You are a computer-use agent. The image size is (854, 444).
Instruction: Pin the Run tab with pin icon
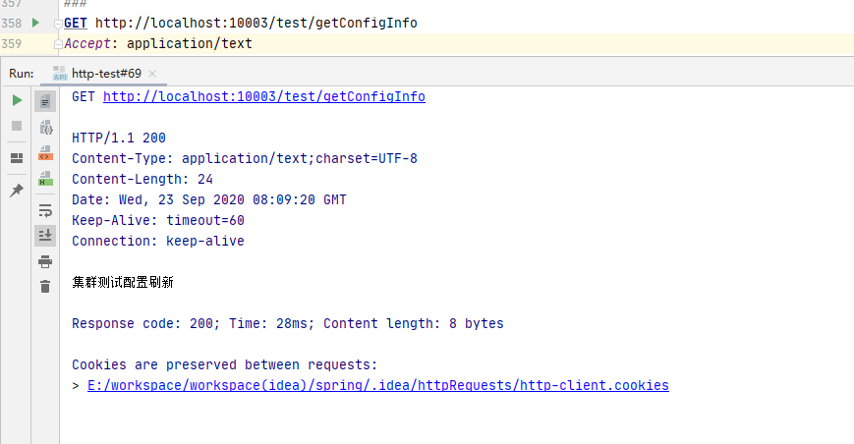click(17, 190)
